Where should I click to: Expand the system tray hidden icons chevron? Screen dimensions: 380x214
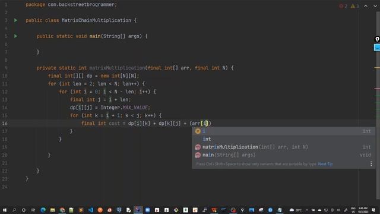pyautogui.click(x=307, y=210)
